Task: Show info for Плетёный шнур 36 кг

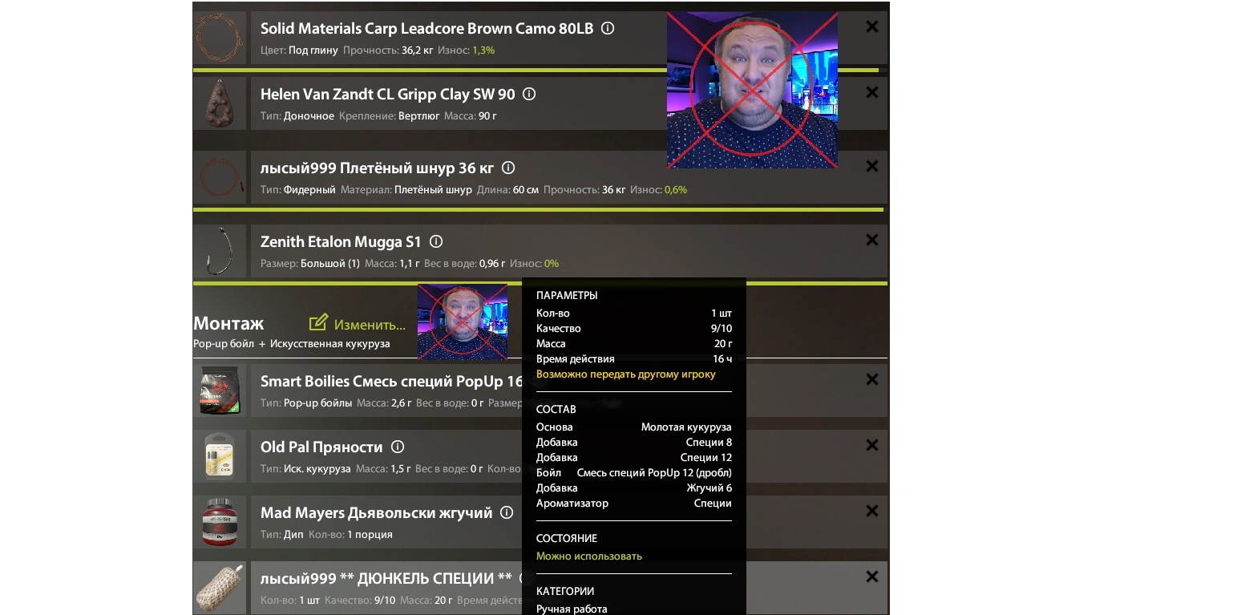Action: 508,168
